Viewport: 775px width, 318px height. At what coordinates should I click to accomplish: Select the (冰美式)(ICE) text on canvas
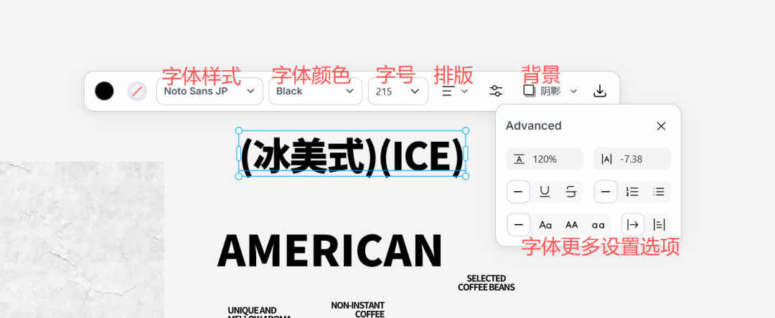352,154
